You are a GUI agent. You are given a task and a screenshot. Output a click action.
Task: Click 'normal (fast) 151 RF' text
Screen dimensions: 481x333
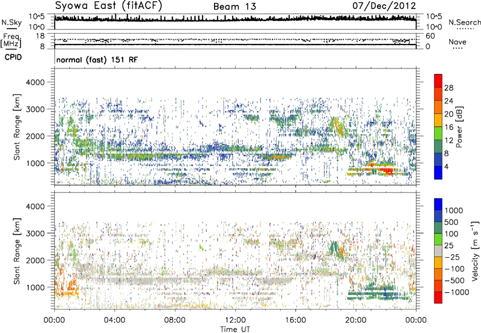click(x=97, y=60)
